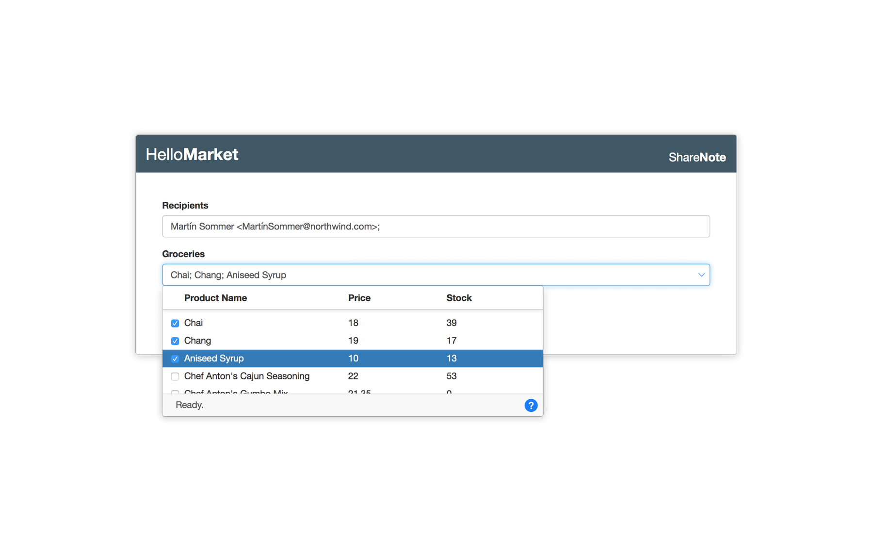Uncheck the Chai checkbox
873x553 pixels.
pos(175,324)
